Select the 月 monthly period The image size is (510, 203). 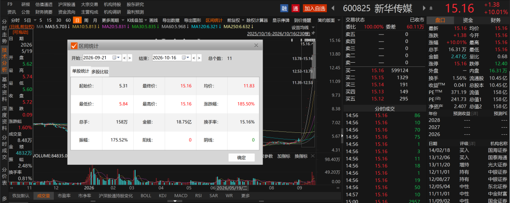click(94, 20)
